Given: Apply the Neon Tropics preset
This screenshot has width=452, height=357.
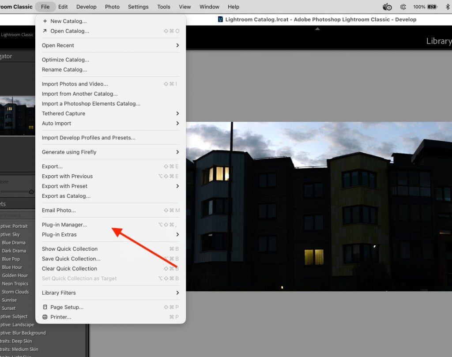Looking at the screenshot, I should click(15, 283).
